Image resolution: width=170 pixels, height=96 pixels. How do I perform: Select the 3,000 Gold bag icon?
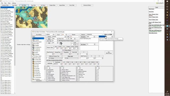point(33,74)
